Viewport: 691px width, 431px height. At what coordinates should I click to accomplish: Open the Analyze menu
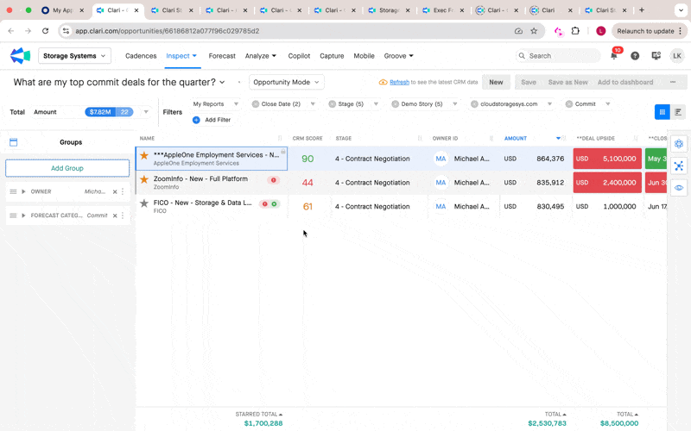261,56
